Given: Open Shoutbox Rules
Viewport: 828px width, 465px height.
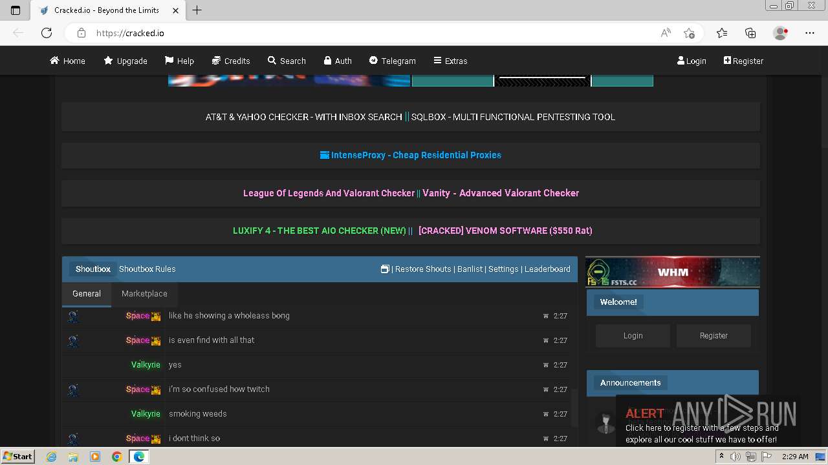Looking at the screenshot, I should [147, 269].
